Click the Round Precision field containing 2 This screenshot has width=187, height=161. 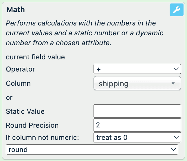click(137, 125)
